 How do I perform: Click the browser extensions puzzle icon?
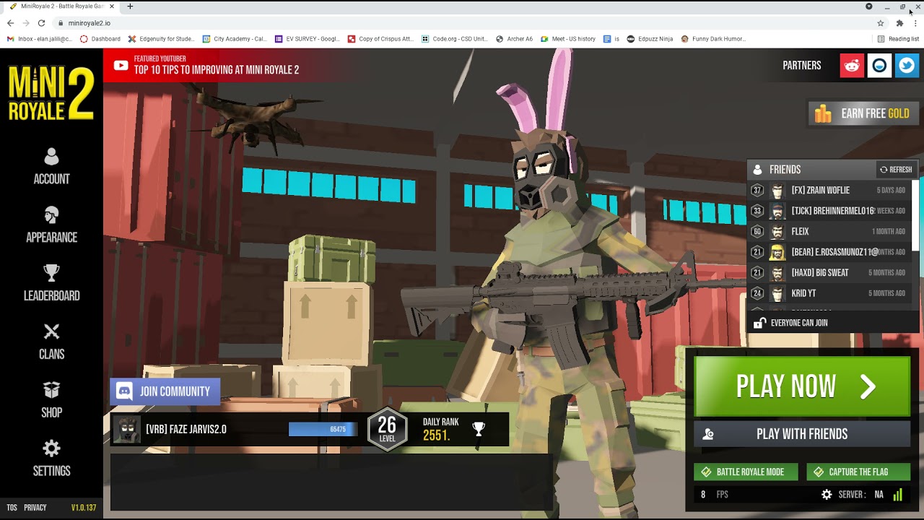(899, 23)
